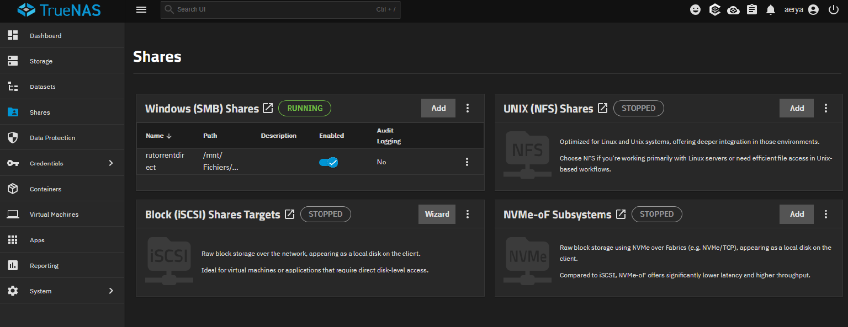Open the rutorrentdirect row options menu
848x327 pixels.
click(x=467, y=162)
